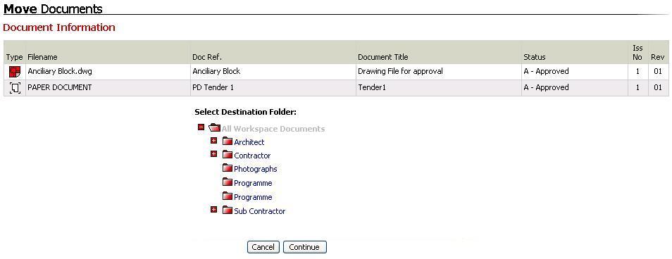This screenshot has width=672, height=259.
Task: Click the Rev value 01 in the PD Tender 1 row
Action: 658,87
